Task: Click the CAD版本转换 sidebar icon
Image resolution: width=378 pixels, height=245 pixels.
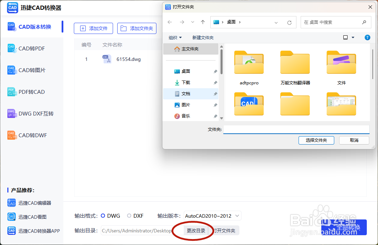Action: point(12,27)
